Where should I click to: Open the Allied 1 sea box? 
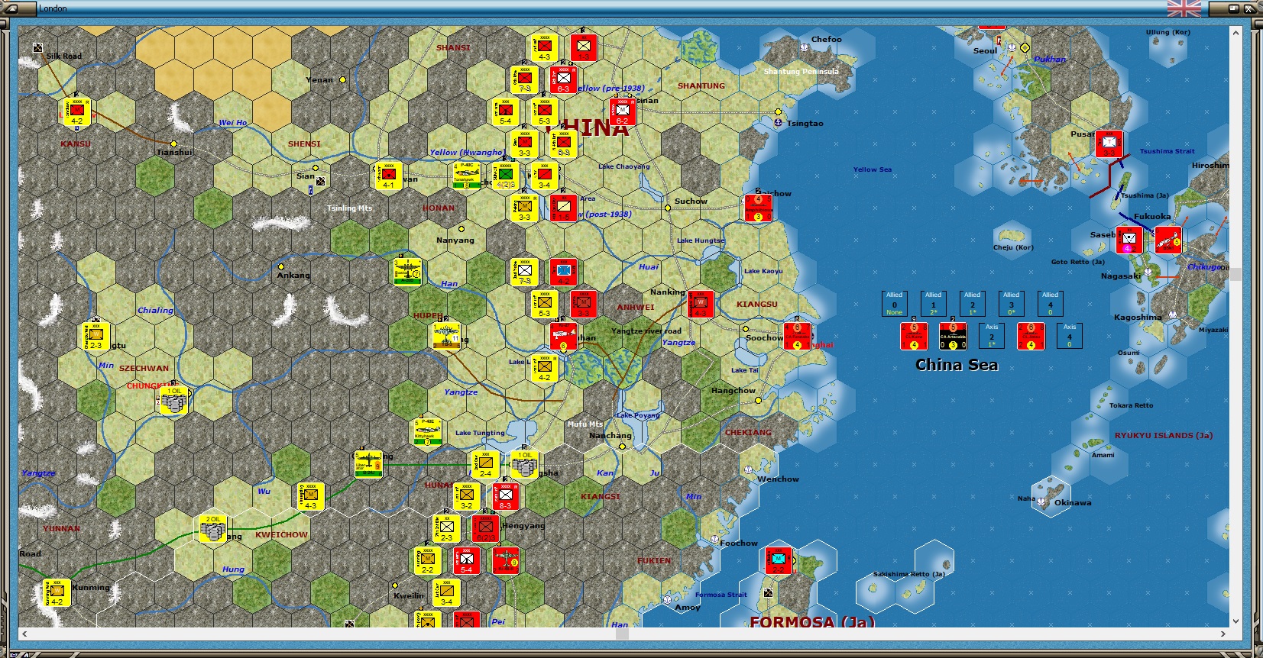tap(933, 303)
